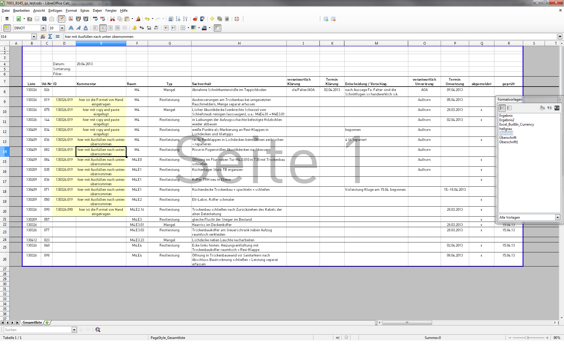Click the Sum sigma icon
Screen dimensions: 564x351
(x=50, y=36)
